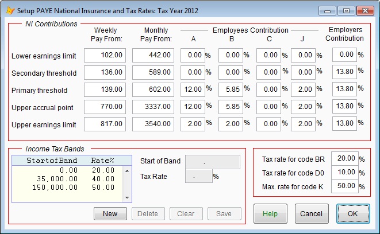Edit Primary threshold column A rate 12.00

[193, 89]
